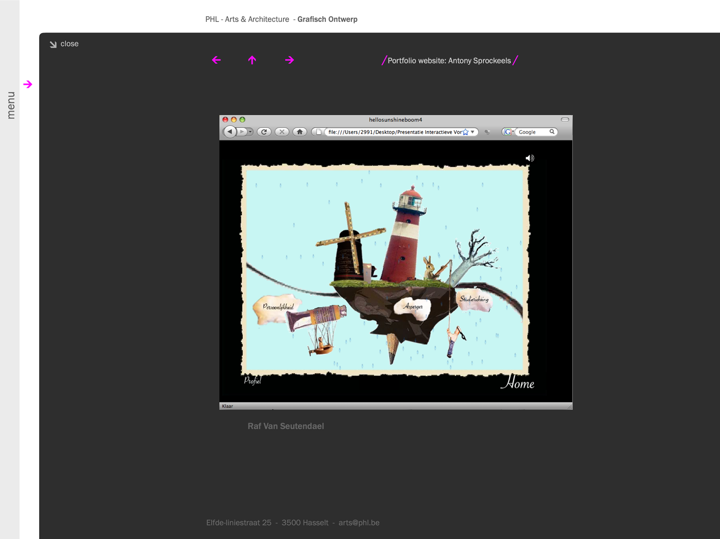Click the arts@phl.be email link
This screenshot has height=539, width=720.
point(359,522)
